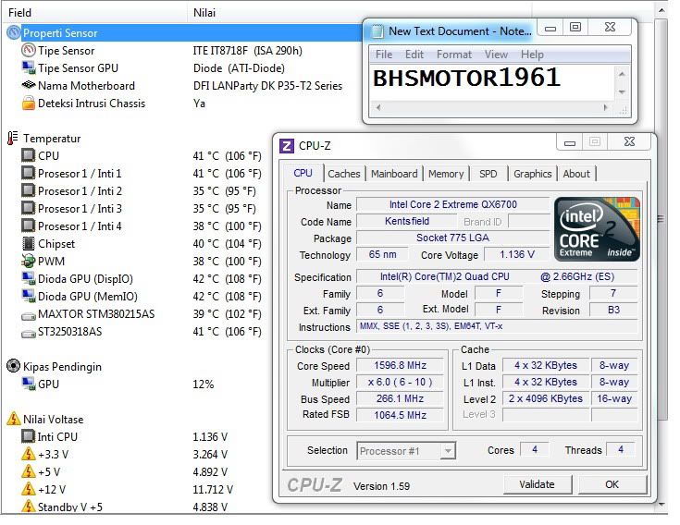Open the Notepad File menu
The height and width of the screenshot is (525, 680).
384,55
